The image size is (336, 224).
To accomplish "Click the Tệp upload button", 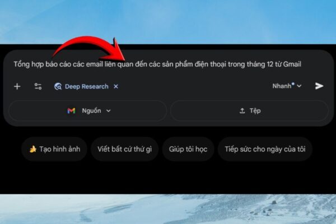I will point(249,111).
